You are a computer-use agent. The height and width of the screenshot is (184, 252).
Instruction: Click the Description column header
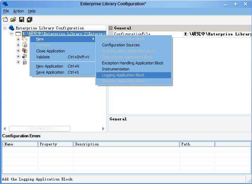click(x=126, y=144)
